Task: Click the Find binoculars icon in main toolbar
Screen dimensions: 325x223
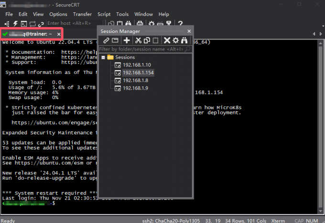Action: (128, 24)
